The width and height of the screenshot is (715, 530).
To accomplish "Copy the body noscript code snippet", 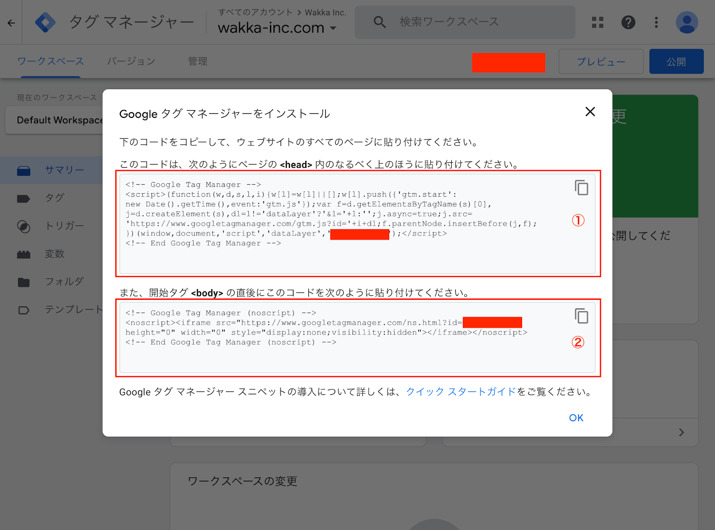I will point(581,316).
